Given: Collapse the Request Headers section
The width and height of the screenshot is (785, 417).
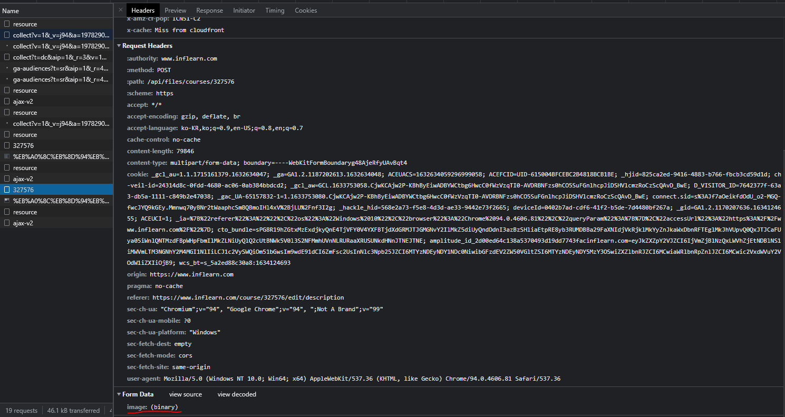Looking at the screenshot, I should tap(119, 46).
